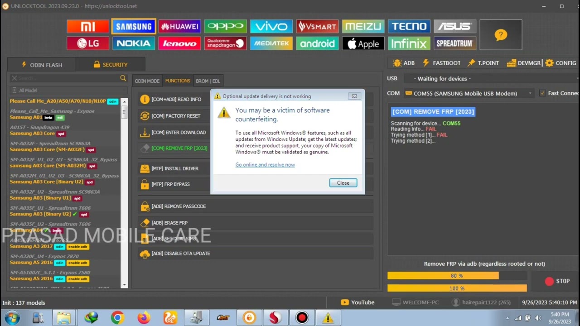The image size is (580, 326).
Task: Select the Android logo tile
Action: (x=317, y=43)
